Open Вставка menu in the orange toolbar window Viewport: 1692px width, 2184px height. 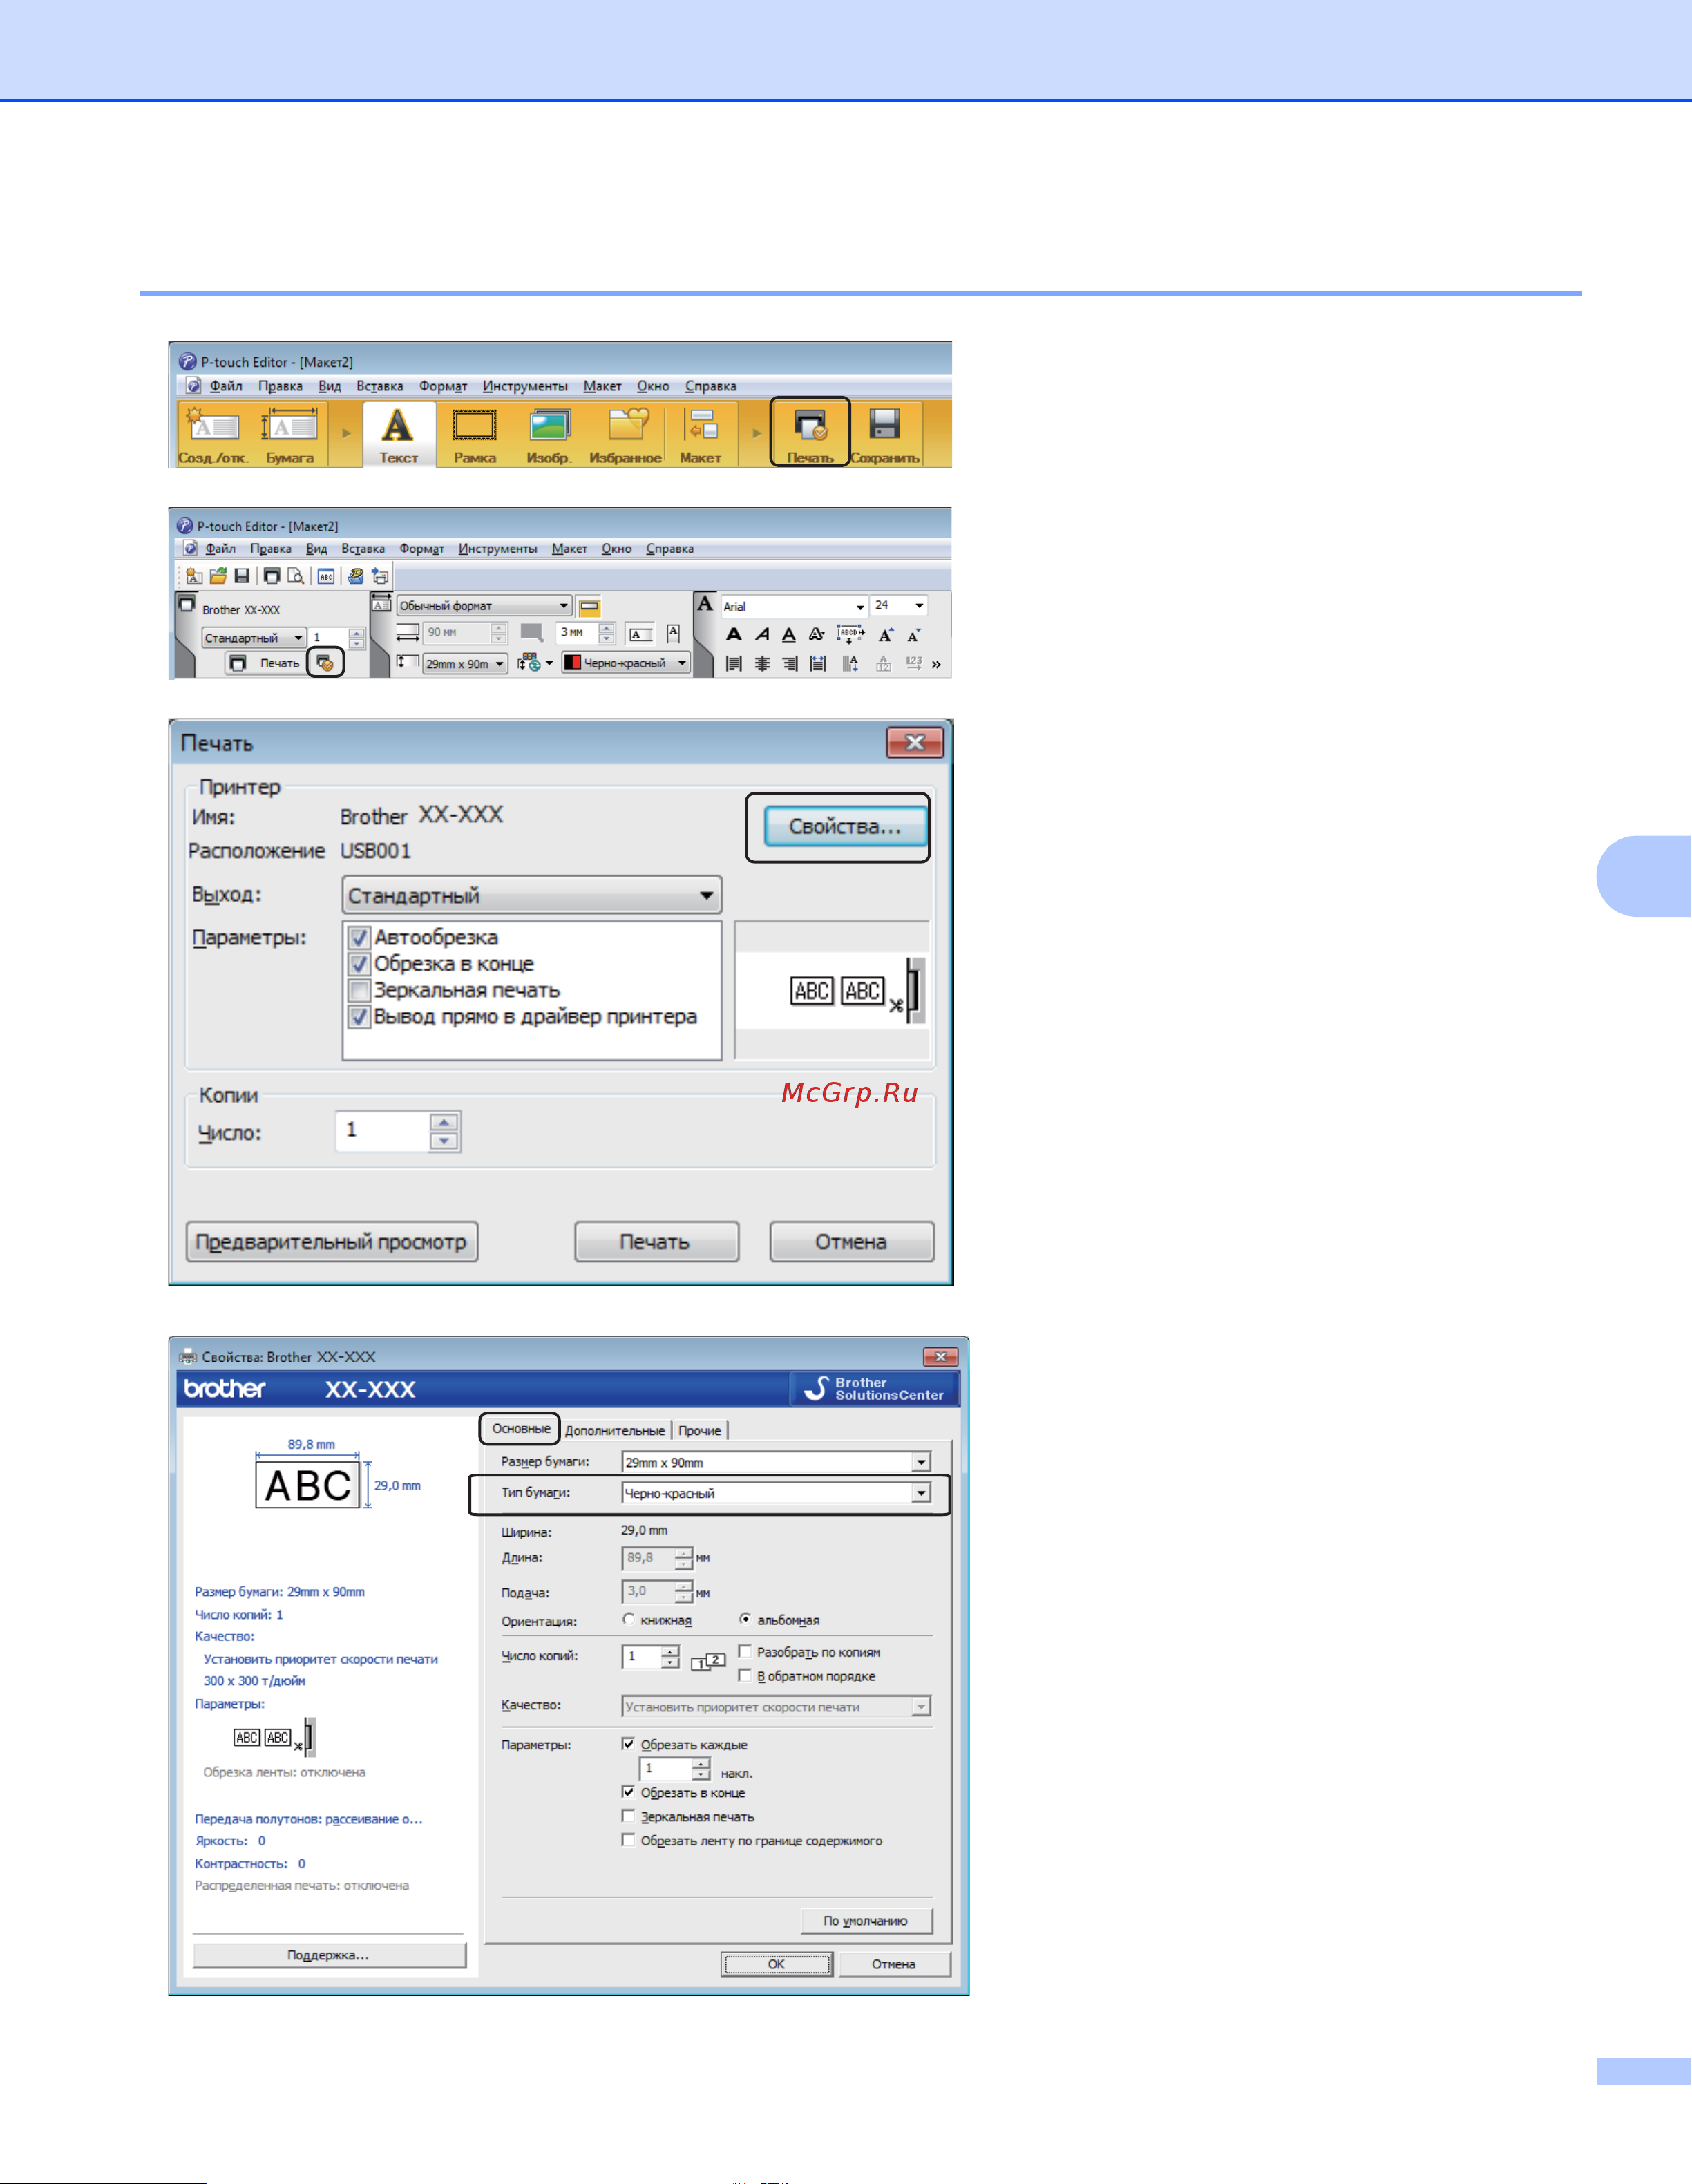coord(380,386)
